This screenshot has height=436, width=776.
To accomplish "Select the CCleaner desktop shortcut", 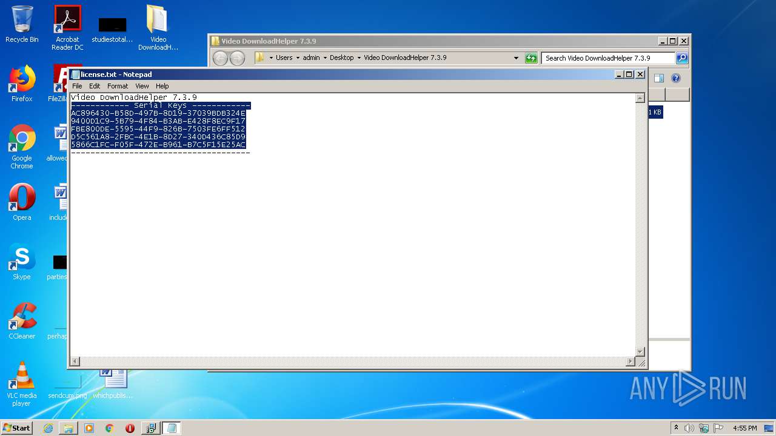I will pos(22,321).
